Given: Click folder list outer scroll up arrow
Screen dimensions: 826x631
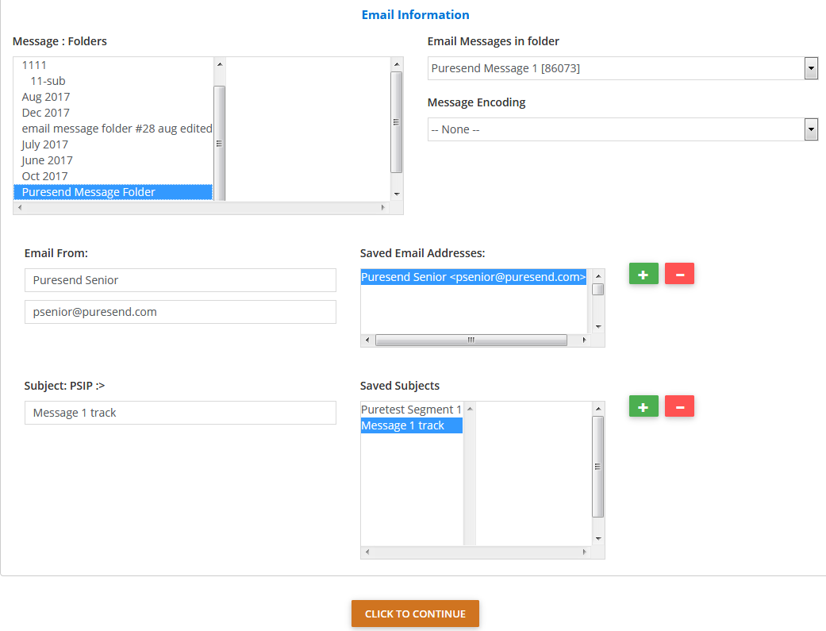Looking at the screenshot, I should (397, 64).
